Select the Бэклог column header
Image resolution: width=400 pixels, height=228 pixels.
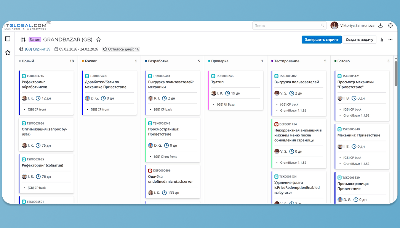point(91,61)
